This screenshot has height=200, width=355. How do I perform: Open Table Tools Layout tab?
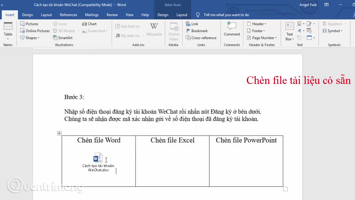182,15
